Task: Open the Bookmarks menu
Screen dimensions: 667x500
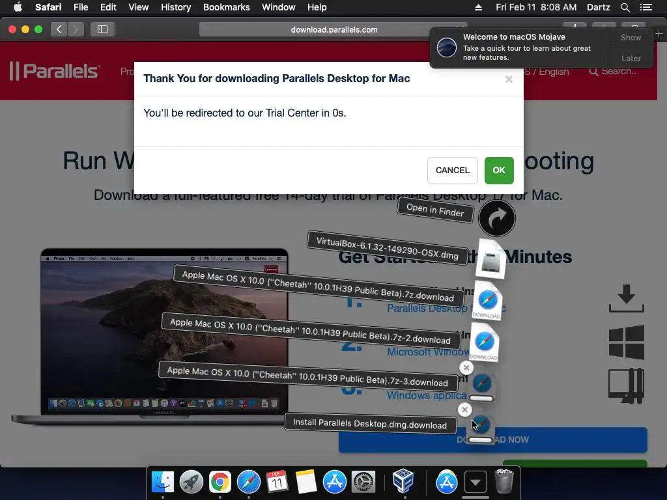Action: click(226, 7)
